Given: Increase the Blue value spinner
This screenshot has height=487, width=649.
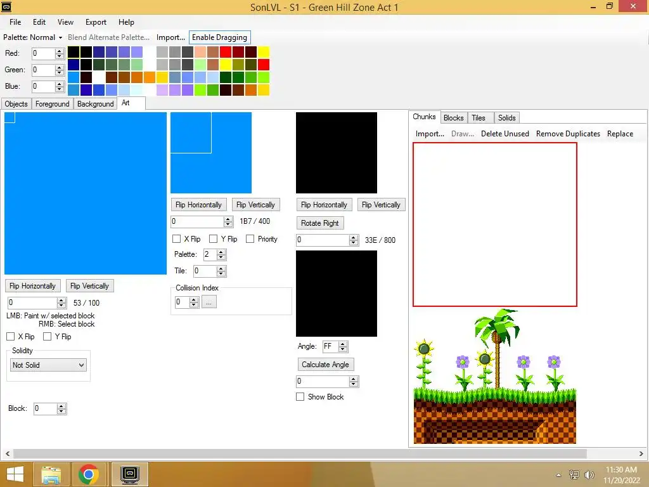Looking at the screenshot, I should click(60, 84).
